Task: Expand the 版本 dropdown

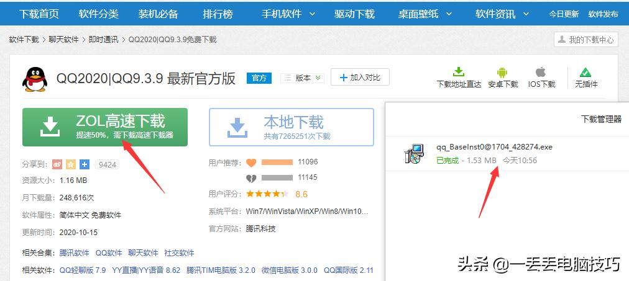Action: pos(302,78)
